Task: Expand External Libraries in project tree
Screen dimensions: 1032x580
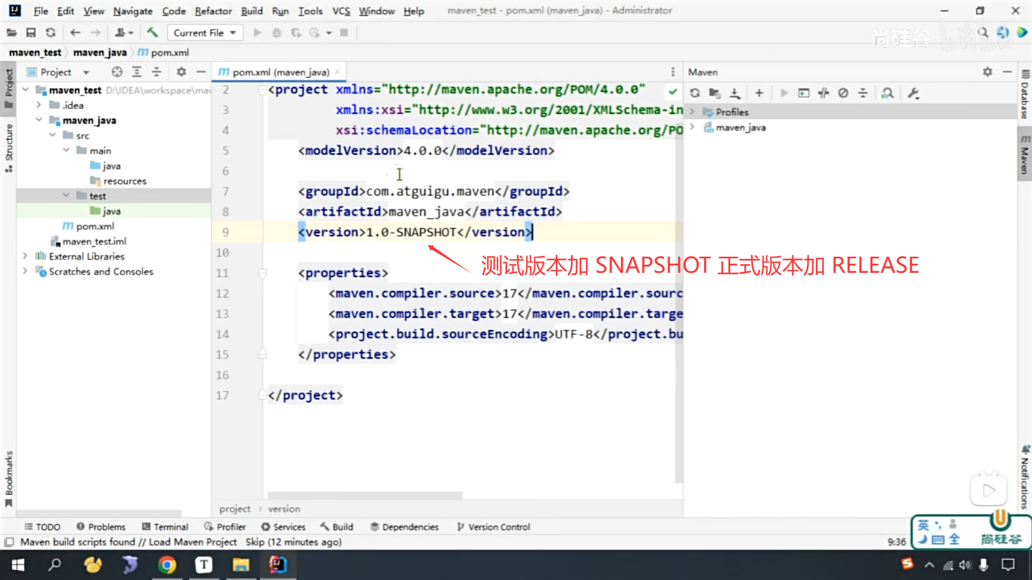Action: click(25, 256)
